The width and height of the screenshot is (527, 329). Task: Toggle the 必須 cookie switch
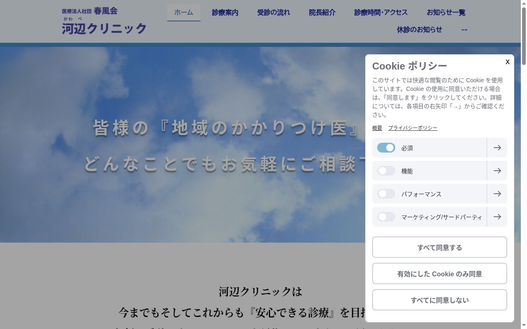point(386,148)
